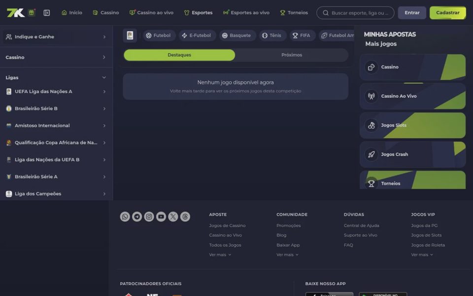Viewport: 473px width, 296px height.
Task: Click the 7K logo
Action: pyautogui.click(x=16, y=13)
